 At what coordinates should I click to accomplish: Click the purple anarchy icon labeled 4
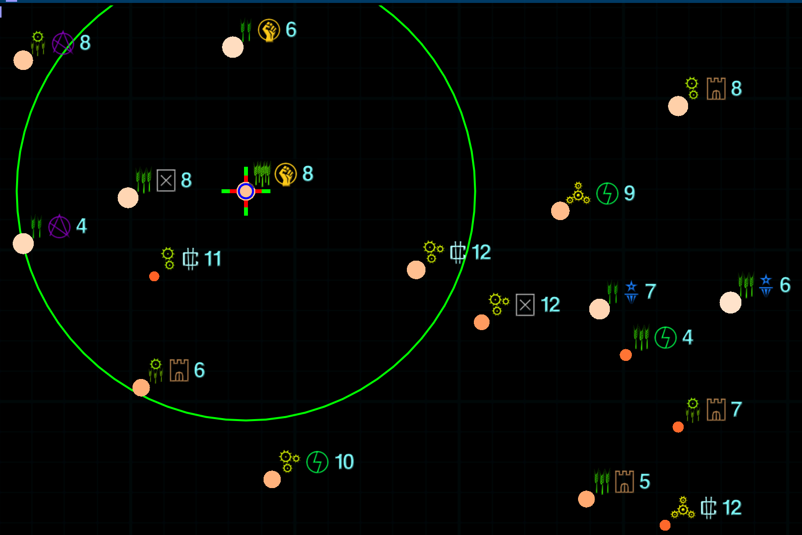59,226
